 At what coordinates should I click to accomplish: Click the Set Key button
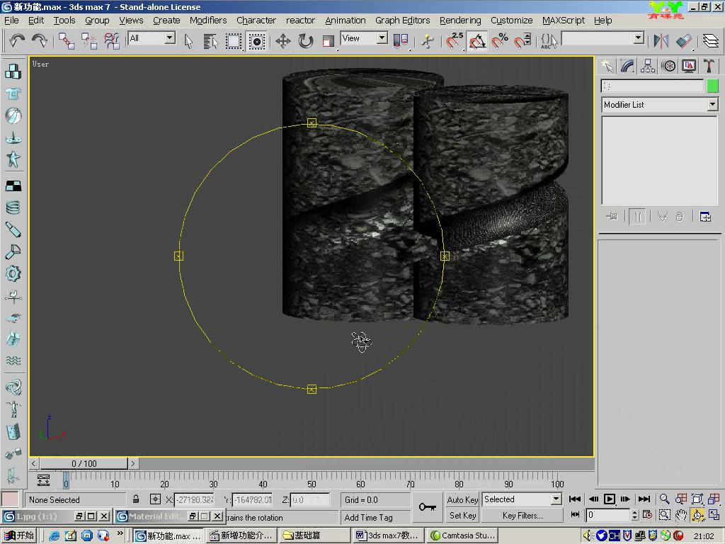tap(462, 516)
